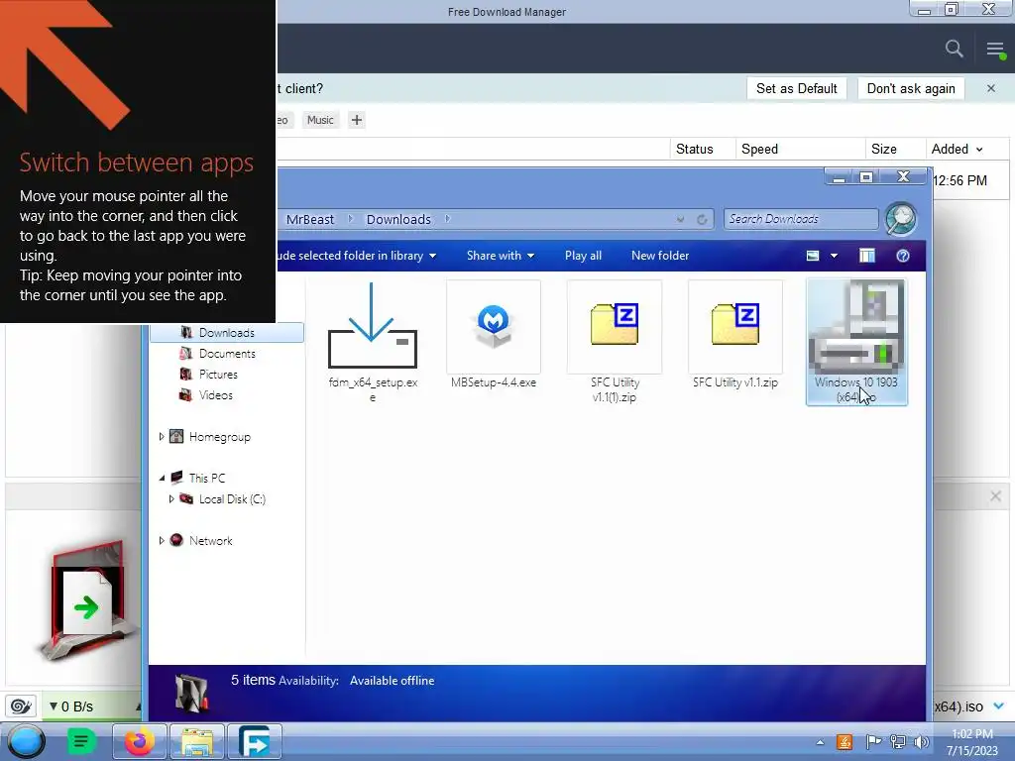Click the Downloads breadcrumb in address bar
Screen dimensions: 1015x761
398,219
